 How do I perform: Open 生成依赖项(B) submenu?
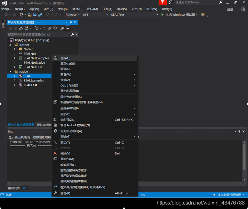coord(95,108)
